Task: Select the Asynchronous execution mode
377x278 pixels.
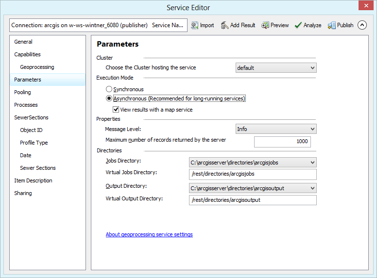Action: coord(109,98)
